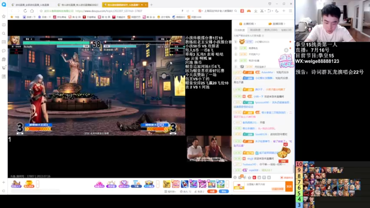Open the sidebar chat bubble icon
The width and height of the screenshot is (370, 208).
[x=4, y=51]
